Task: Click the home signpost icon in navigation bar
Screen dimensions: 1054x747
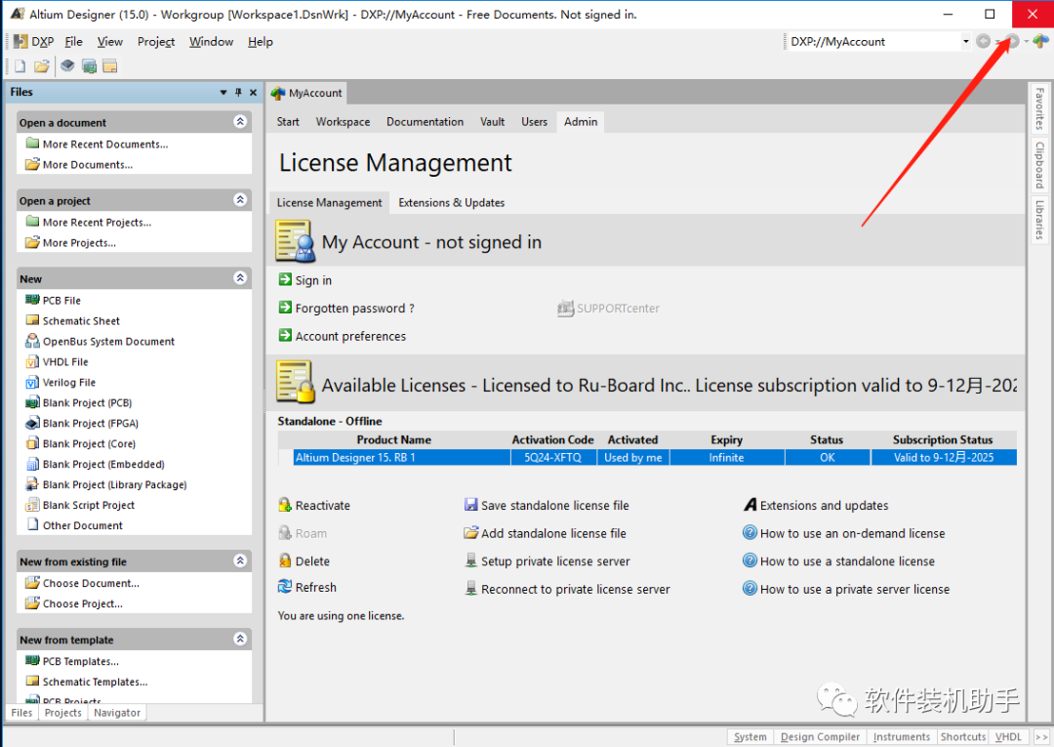Action: click(1040, 42)
